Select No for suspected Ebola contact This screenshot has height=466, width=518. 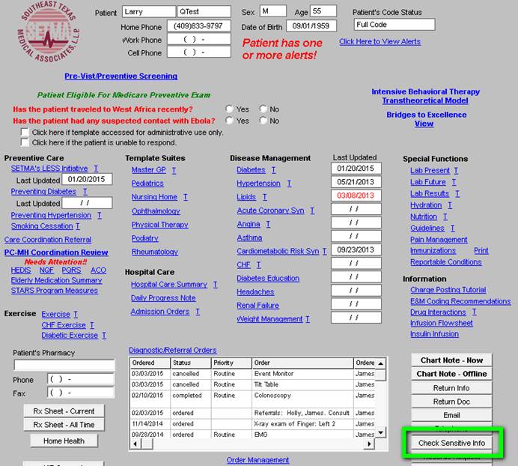(x=263, y=121)
